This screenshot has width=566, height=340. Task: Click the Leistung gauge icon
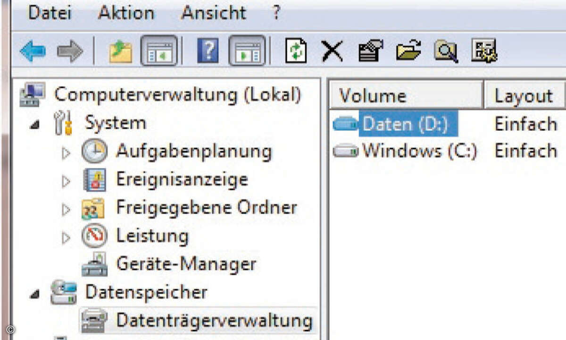tap(94, 236)
